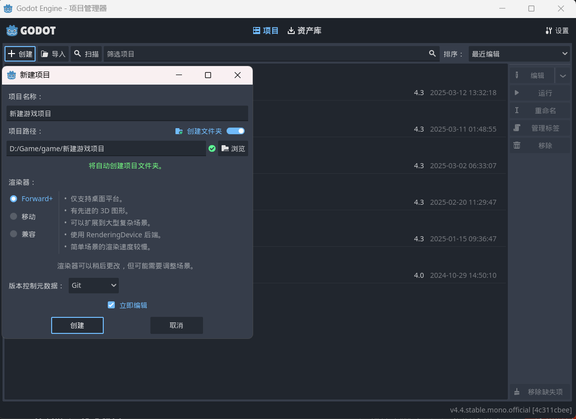Focus the 筛选项目 search field
The image size is (576, 419).
click(x=271, y=54)
